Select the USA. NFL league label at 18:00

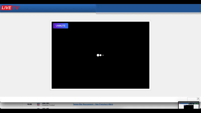tap(46, 103)
